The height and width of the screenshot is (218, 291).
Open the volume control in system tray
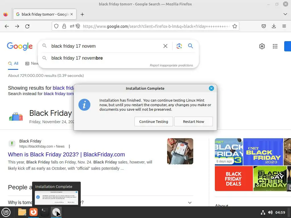[x=271, y=212]
